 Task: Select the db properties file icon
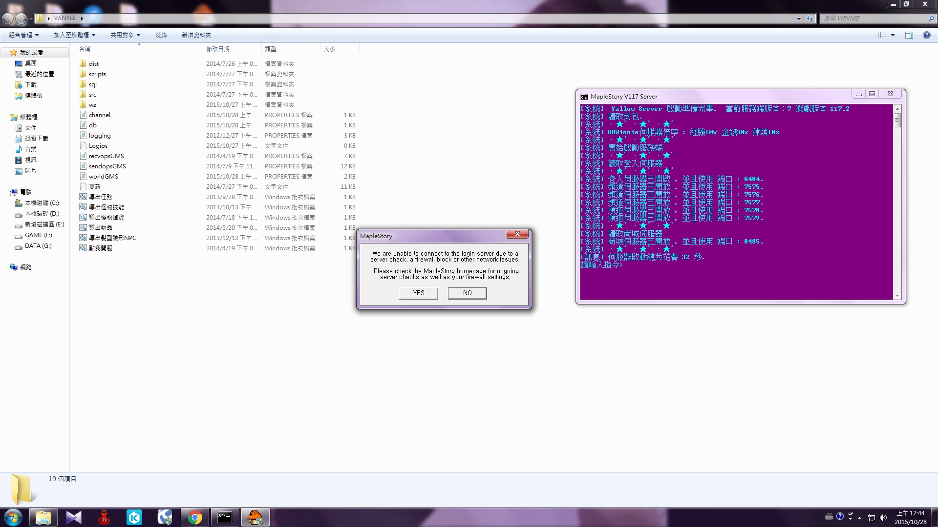tap(83, 125)
